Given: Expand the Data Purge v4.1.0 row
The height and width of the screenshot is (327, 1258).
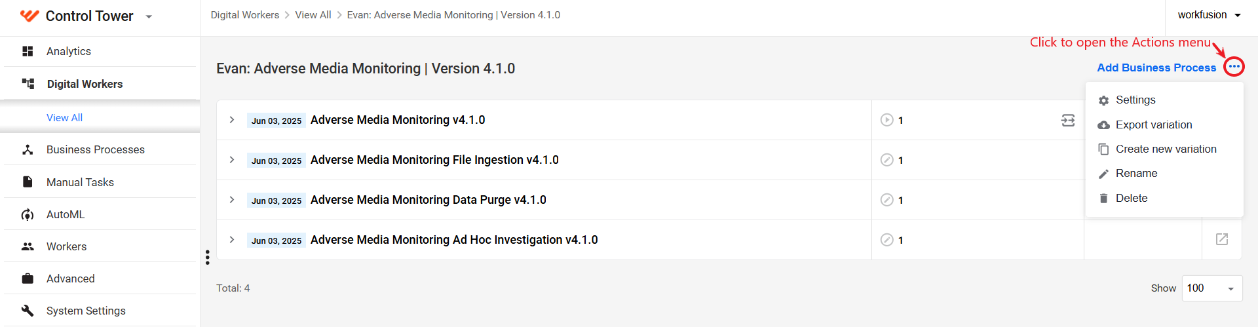Looking at the screenshot, I should 232,200.
